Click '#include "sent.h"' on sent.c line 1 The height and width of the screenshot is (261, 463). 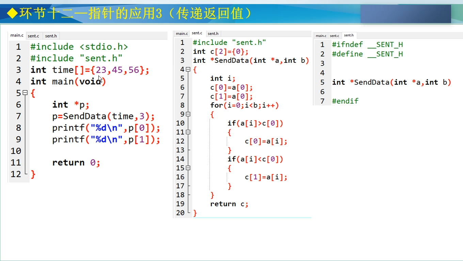(x=229, y=42)
